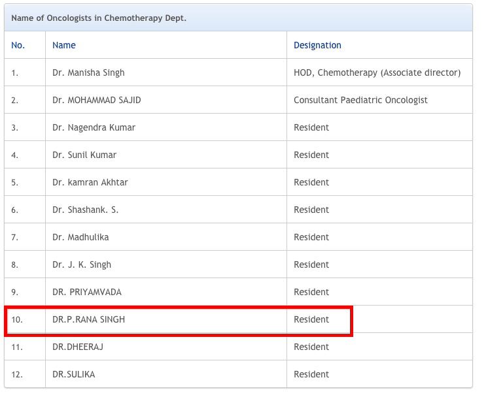Click the "Designation" column header

tap(317, 45)
